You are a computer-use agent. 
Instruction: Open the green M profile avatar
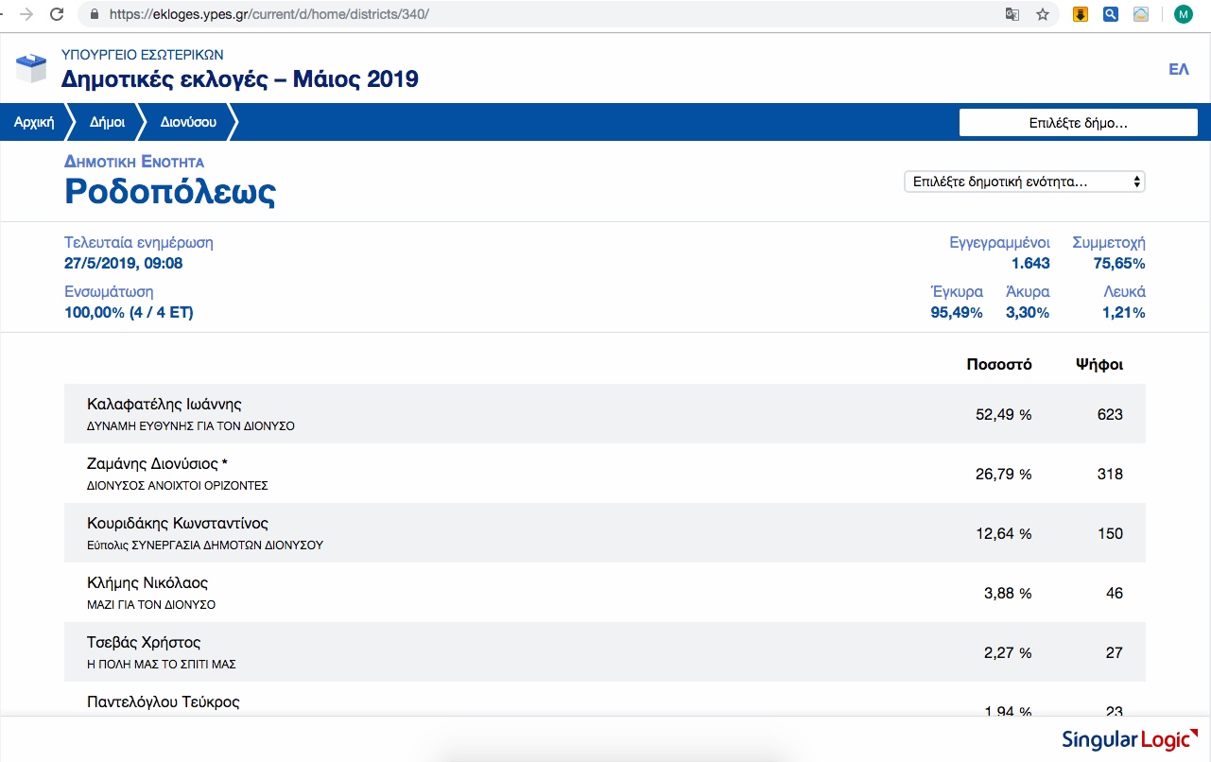(x=1183, y=14)
